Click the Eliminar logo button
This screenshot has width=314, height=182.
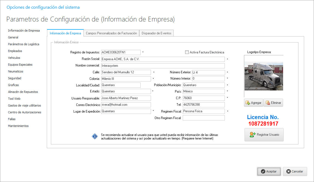tap(273, 103)
